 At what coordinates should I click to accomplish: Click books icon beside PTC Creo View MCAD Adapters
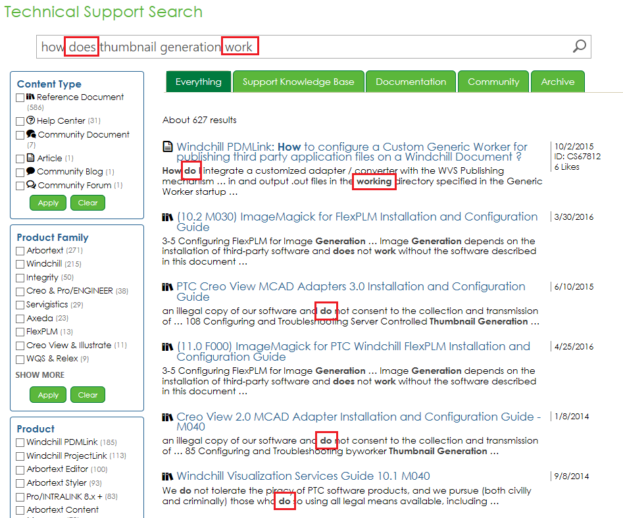[x=168, y=287]
